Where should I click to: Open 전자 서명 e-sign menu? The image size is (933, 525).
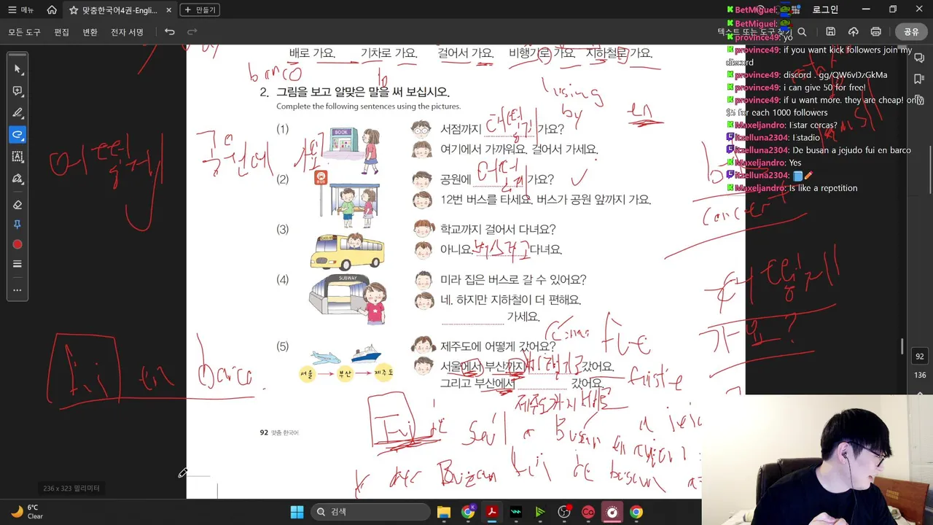click(127, 32)
